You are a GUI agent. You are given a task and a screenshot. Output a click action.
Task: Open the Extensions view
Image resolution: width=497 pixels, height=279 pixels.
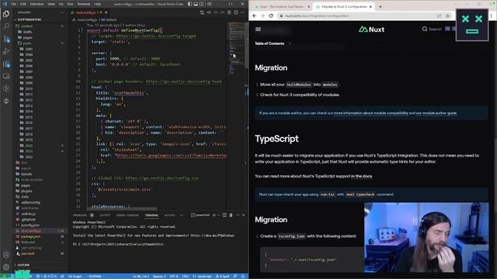click(x=6, y=64)
